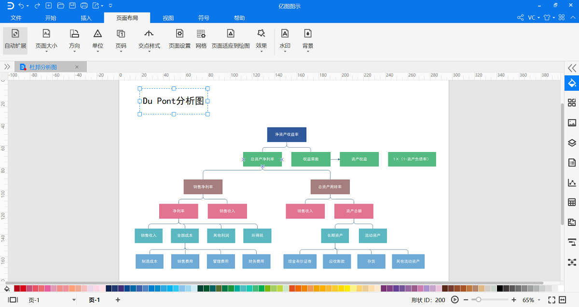The image size is (579, 307).
Task: Add a new page with plus button
Action: (118, 300)
